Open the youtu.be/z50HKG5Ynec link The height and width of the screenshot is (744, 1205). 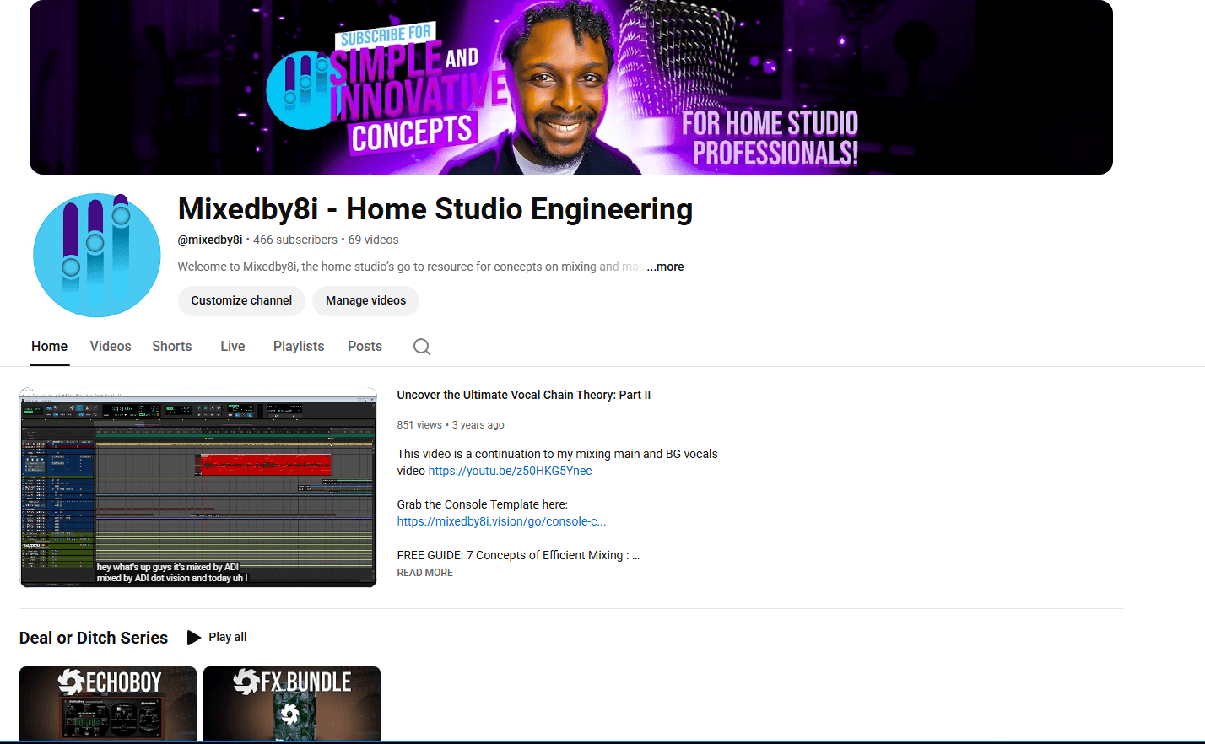click(x=511, y=472)
